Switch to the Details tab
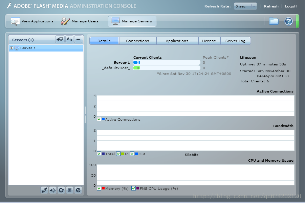The height and width of the screenshot is (203, 305). pos(104,41)
